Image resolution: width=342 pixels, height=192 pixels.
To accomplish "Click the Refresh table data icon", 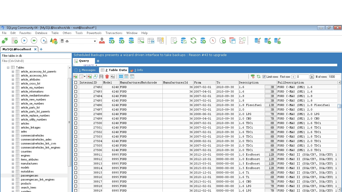I will coord(259,76).
